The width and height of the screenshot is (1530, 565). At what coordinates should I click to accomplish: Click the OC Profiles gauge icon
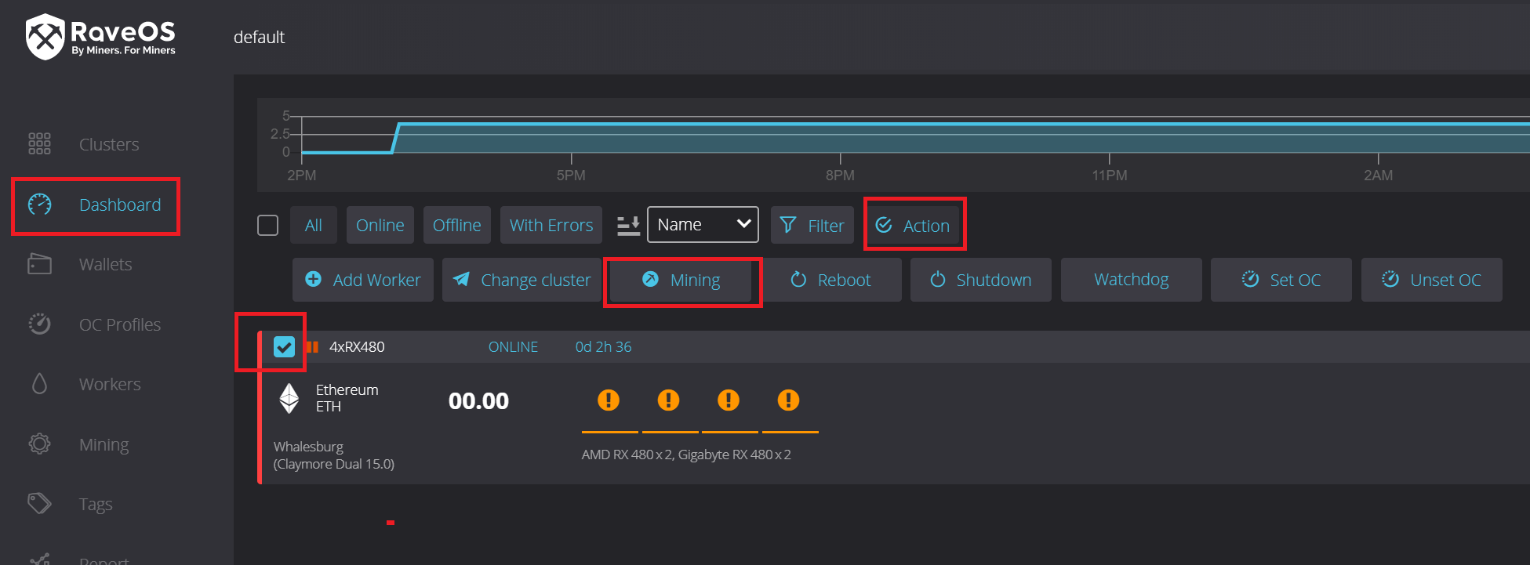(39, 324)
